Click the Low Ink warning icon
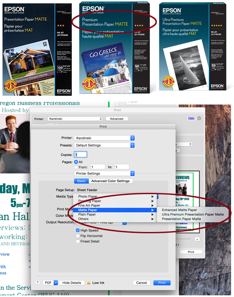 pos(88,283)
